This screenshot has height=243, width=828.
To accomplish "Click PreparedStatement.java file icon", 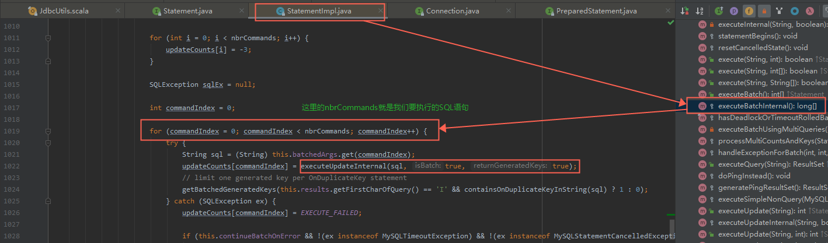I will 549,11.
